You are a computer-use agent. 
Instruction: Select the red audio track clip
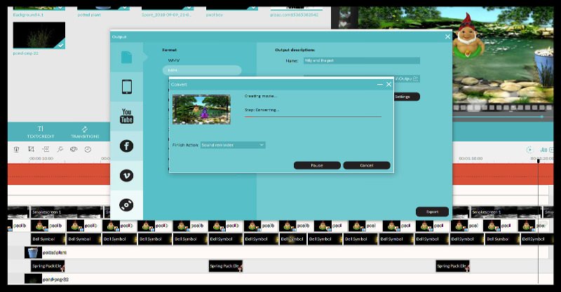click(x=59, y=174)
